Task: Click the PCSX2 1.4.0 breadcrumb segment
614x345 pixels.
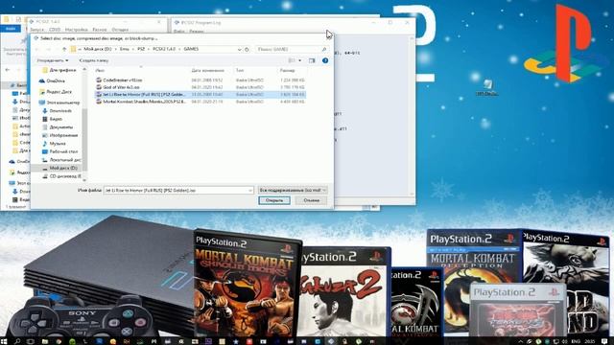Action: [x=164, y=49]
